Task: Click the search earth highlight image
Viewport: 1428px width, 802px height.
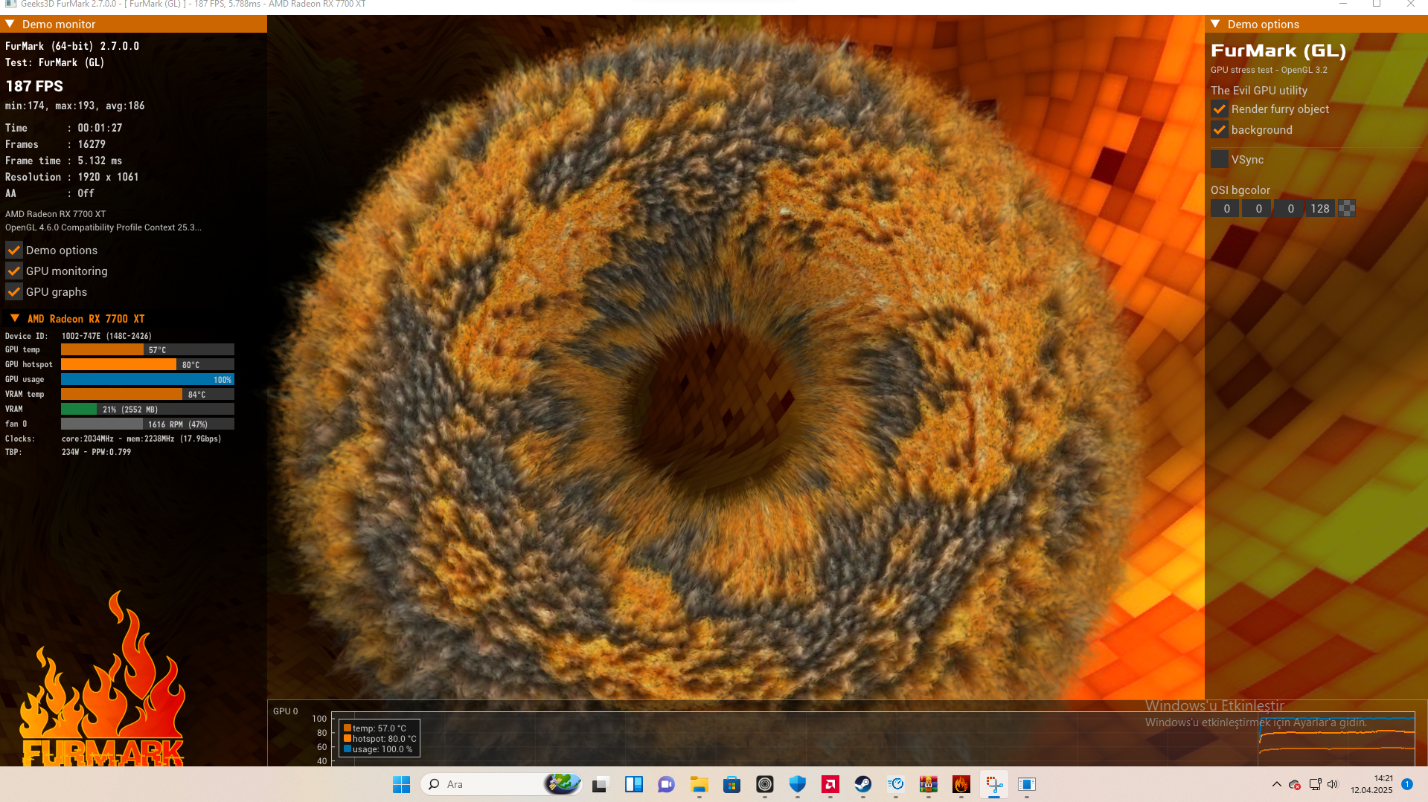Action: click(x=563, y=783)
